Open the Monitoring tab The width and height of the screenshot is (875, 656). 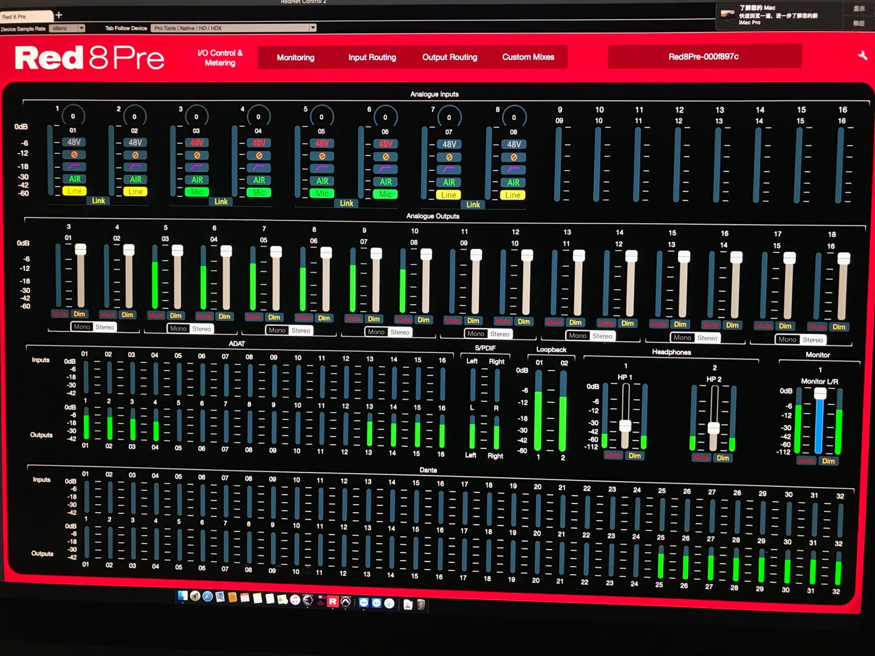pyautogui.click(x=296, y=58)
